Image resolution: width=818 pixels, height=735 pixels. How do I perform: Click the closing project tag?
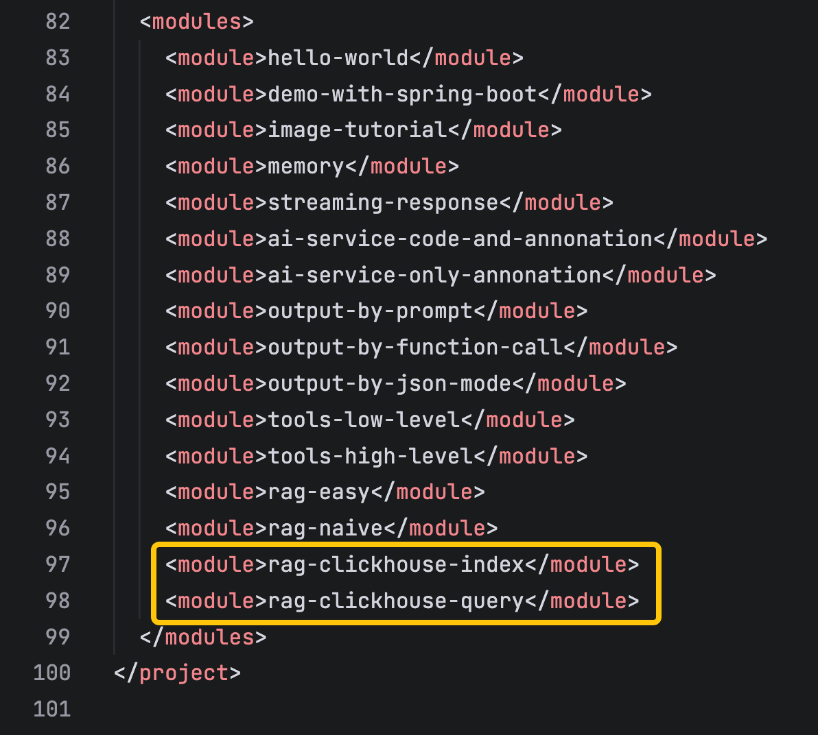click(177, 673)
